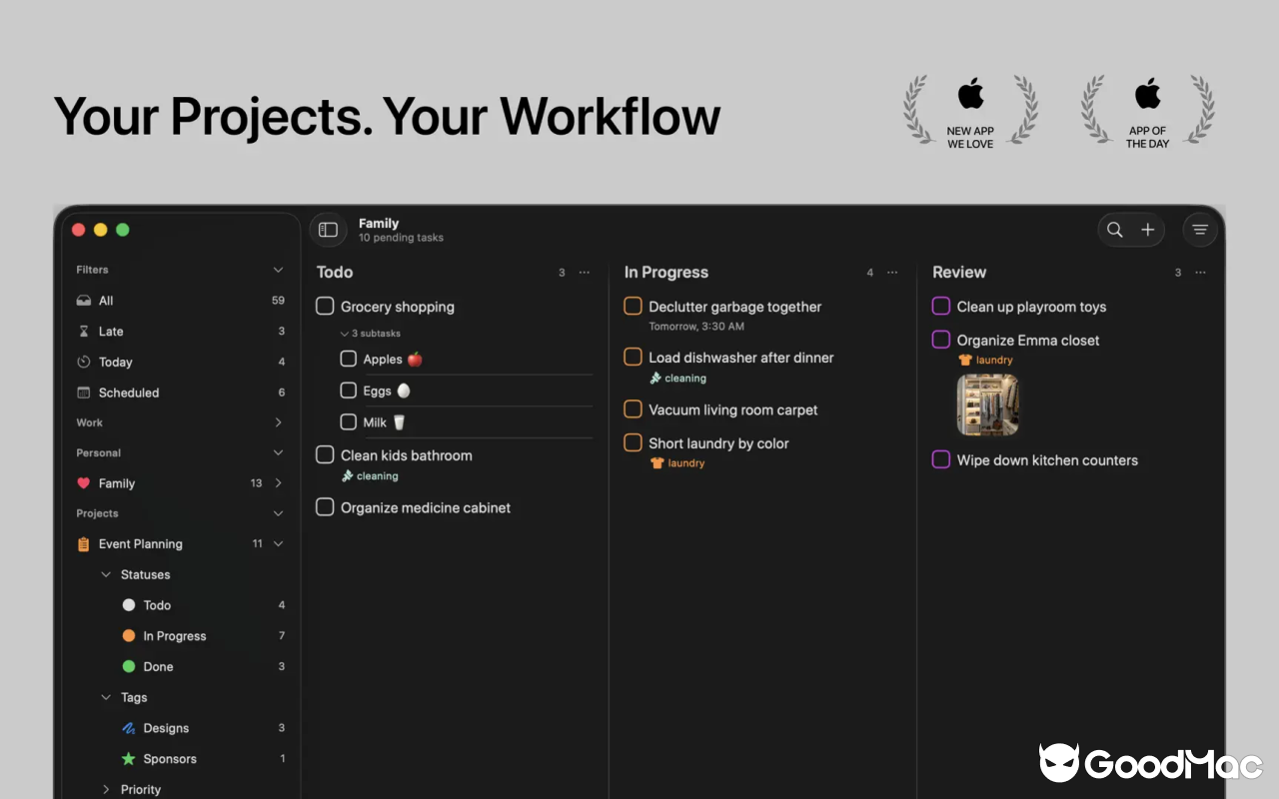Click Tomorrow, 3:30 AM due date
This screenshot has height=799, width=1279.
696,327
